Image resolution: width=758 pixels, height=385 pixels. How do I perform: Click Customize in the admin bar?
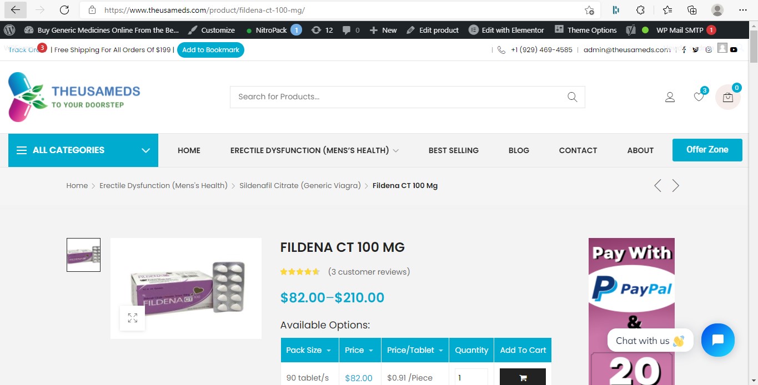coord(212,30)
